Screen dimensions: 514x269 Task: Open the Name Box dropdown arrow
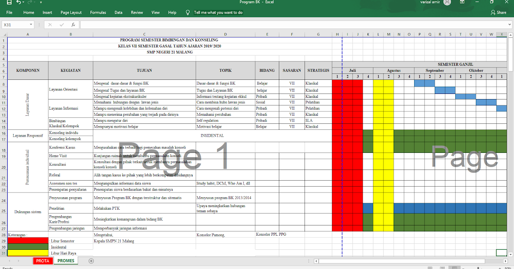pyautogui.click(x=31, y=25)
